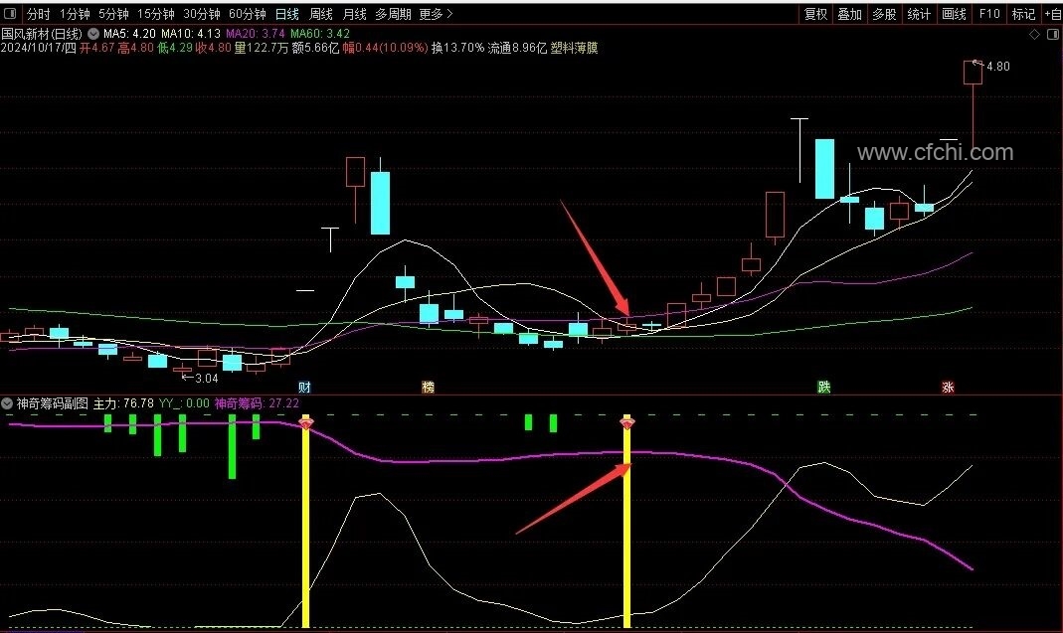Open 多股 multi-stock view
This screenshot has width=1063, height=633.
point(884,14)
